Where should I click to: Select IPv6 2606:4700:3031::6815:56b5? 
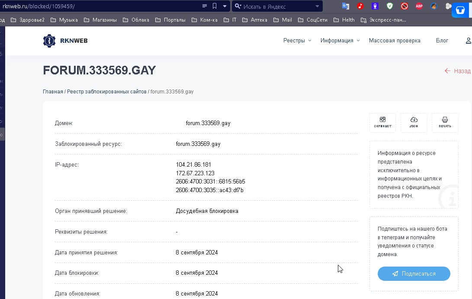(x=210, y=182)
